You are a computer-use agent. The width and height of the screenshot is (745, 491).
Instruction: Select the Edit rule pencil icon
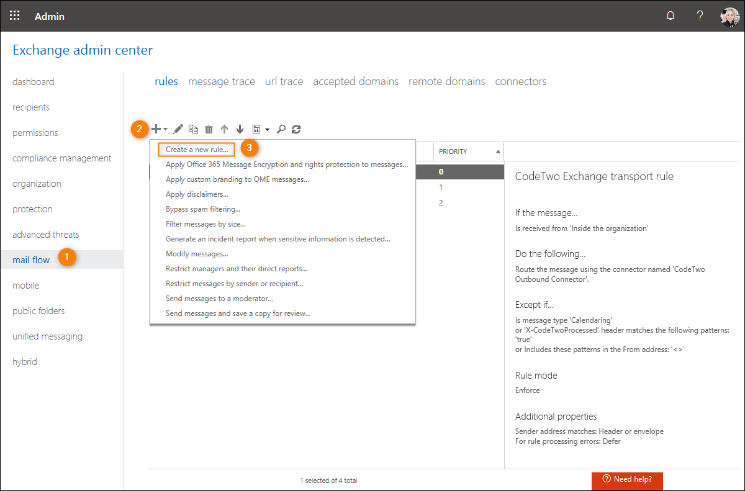[179, 128]
